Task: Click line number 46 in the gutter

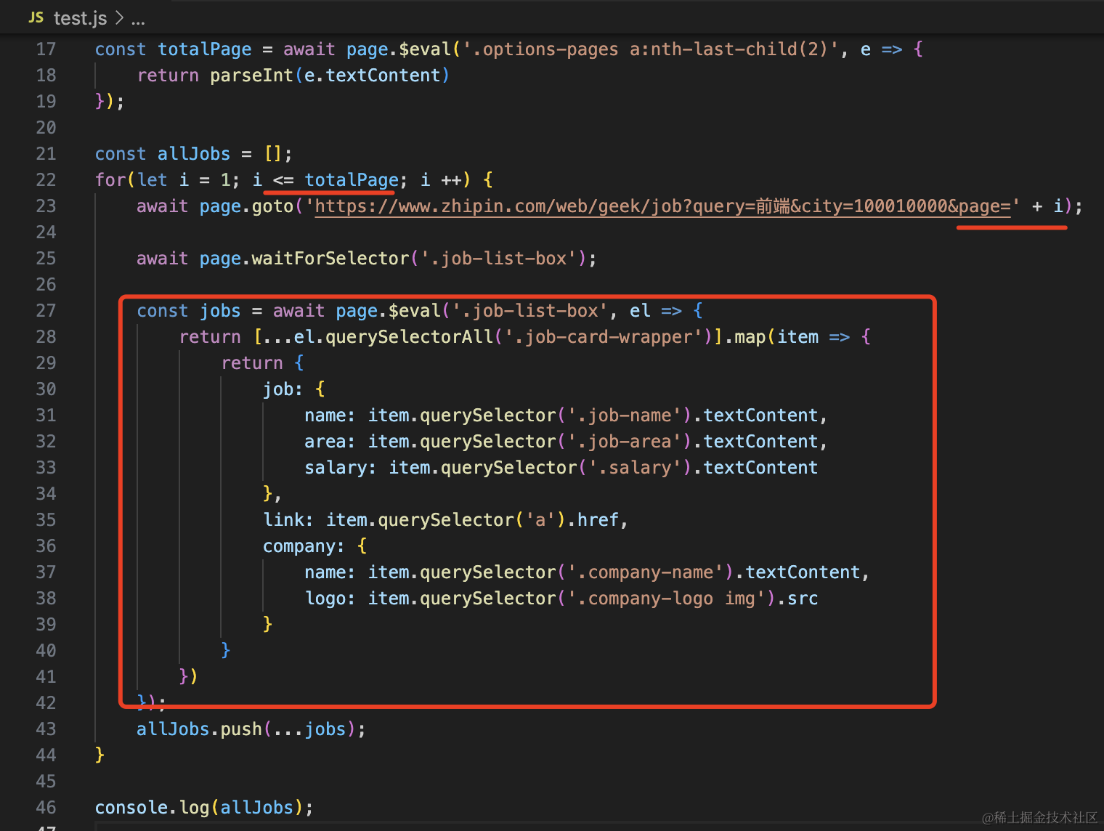Action: pyautogui.click(x=46, y=808)
